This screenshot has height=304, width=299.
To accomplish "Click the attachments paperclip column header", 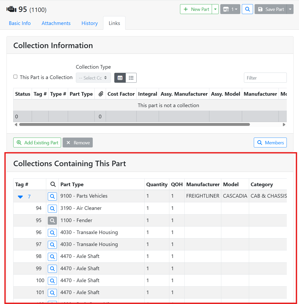I will point(101,94).
